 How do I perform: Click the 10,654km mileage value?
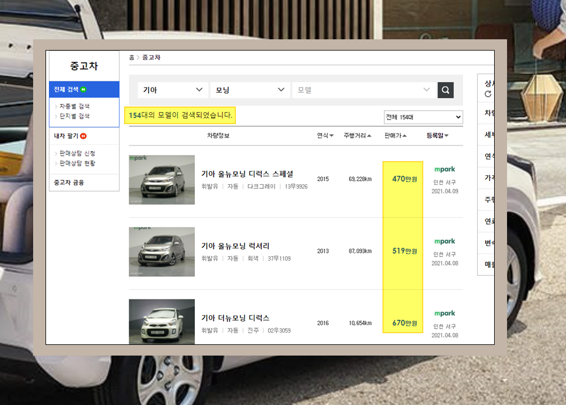click(x=360, y=323)
